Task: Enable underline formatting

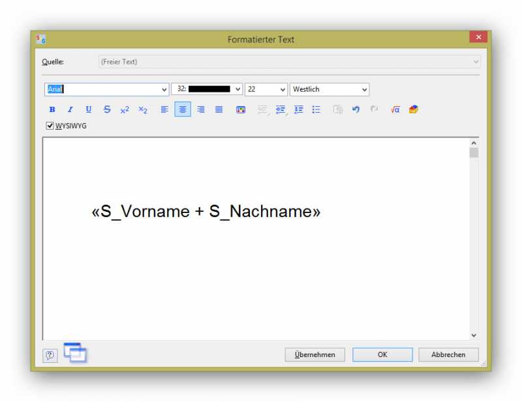Action: coord(88,110)
